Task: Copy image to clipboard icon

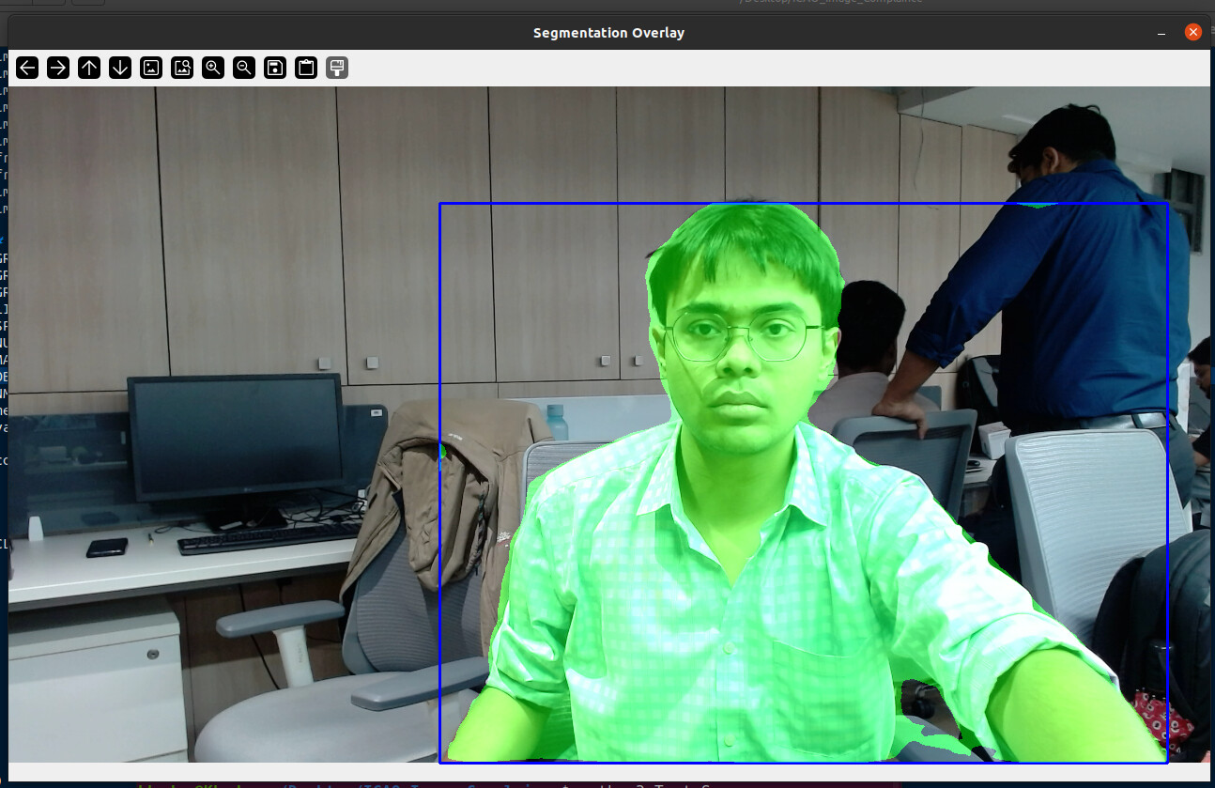Action: 306,68
